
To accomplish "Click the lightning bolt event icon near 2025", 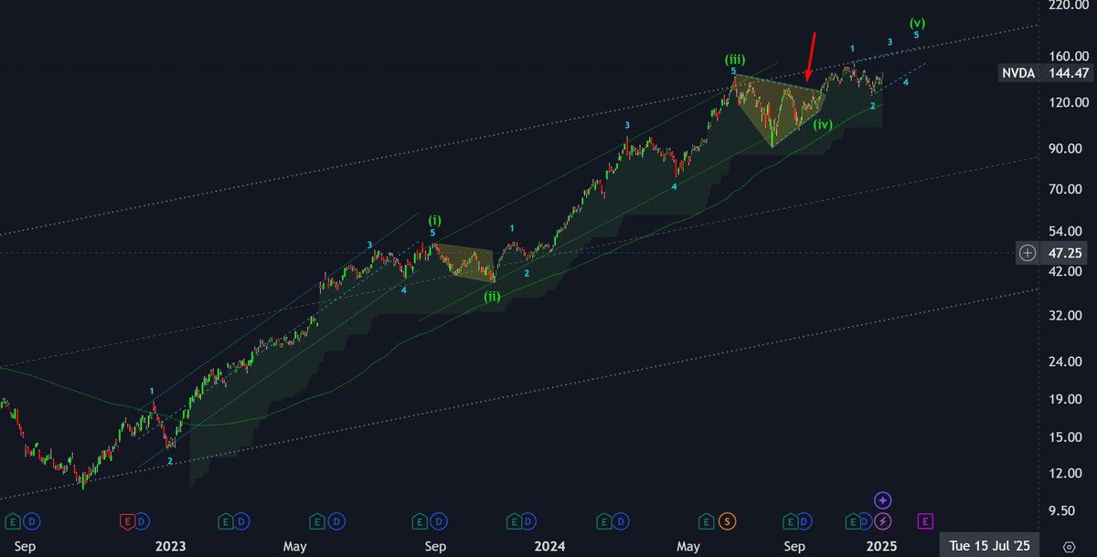I will point(882,521).
